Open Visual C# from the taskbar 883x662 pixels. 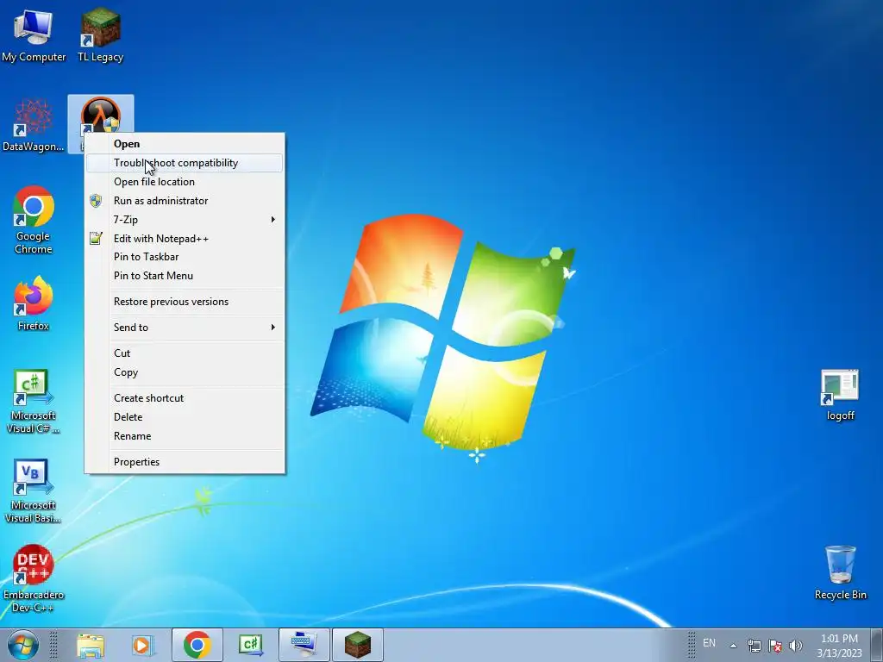pos(251,645)
